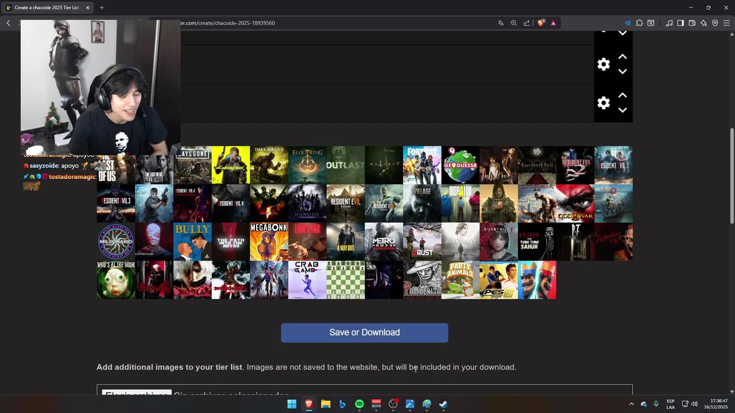Show hidden system tray icons chevron
Viewport: 735px width, 413px height.
click(631, 404)
